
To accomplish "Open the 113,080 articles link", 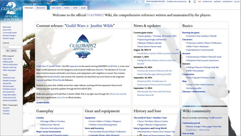I will pos(215,118).
